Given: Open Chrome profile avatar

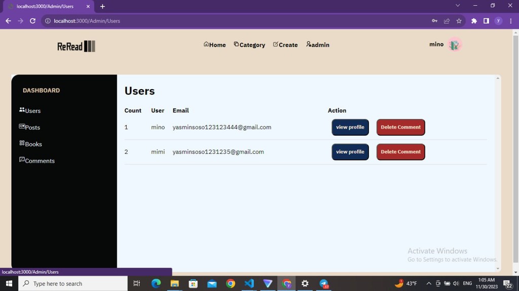Looking at the screenshot, I should point(499,21).
